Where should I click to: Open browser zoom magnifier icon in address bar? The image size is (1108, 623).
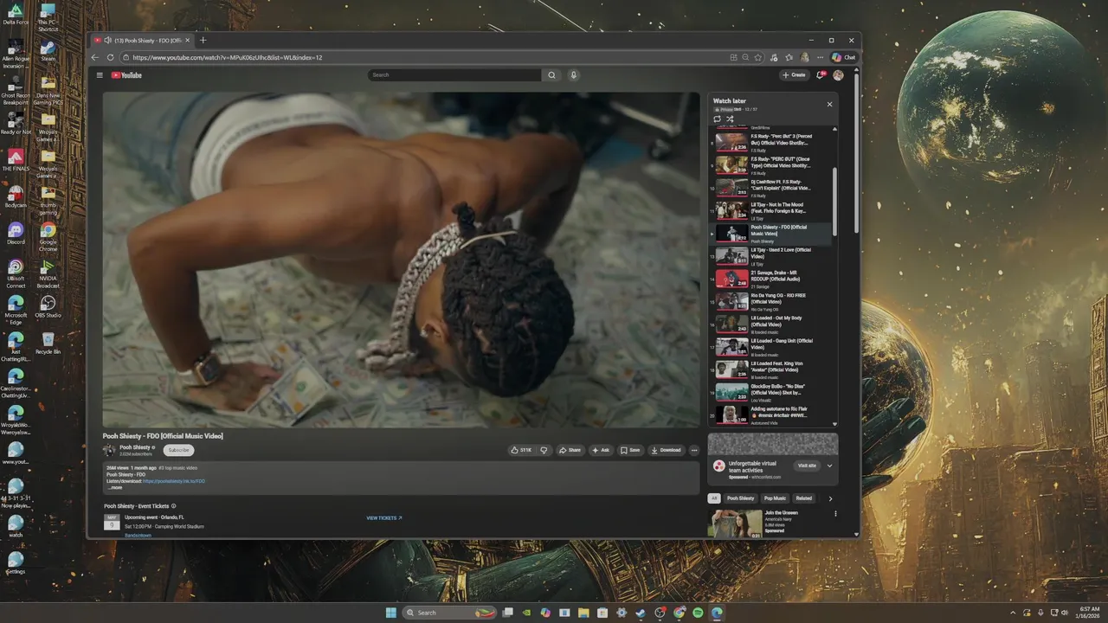click(x=745, y=57)
